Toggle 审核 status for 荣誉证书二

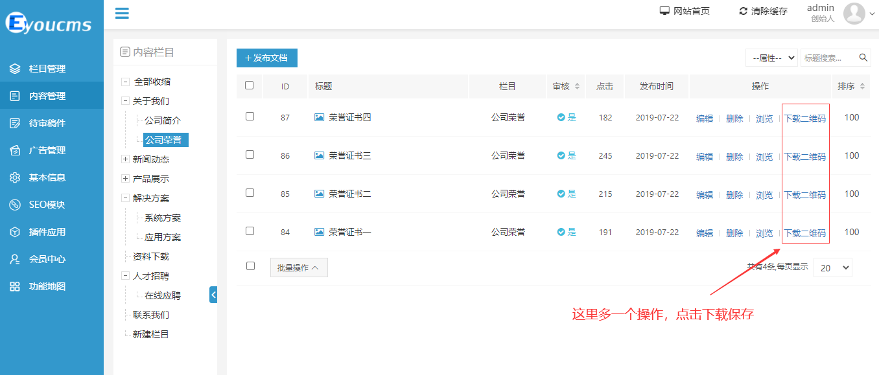coord(567,194)
